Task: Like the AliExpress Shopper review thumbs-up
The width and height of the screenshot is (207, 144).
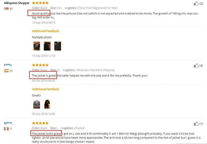Action: click(x=196, y=3)
